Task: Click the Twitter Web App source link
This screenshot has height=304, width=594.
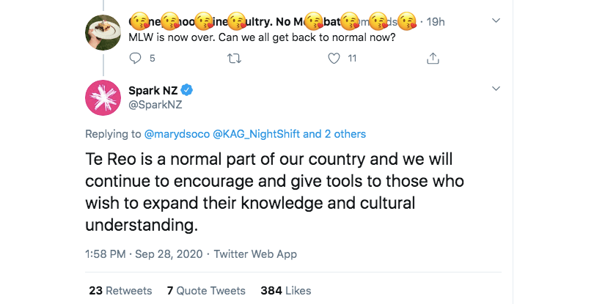Action: tap(255, 254)
